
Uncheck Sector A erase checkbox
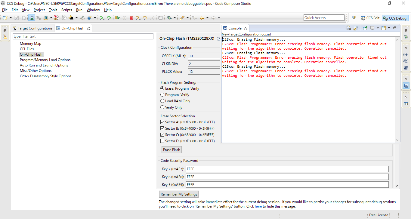pyautogui.click(x=162, y=122)
